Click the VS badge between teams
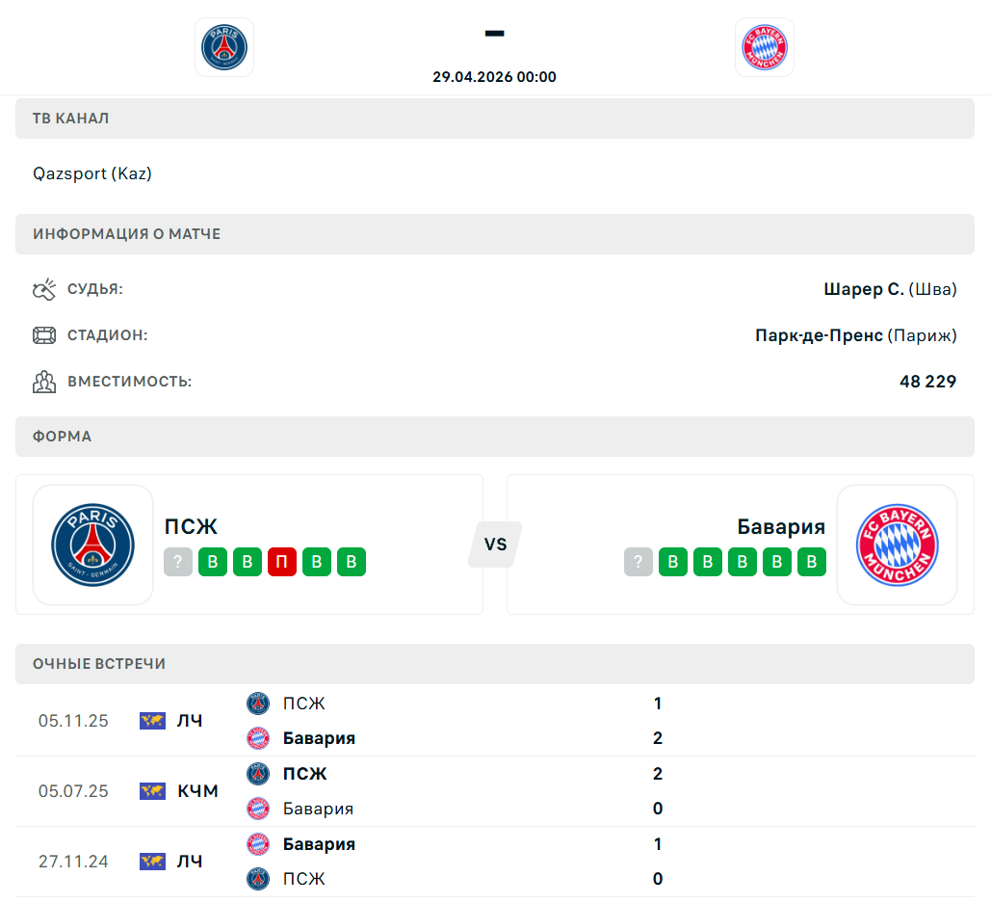991x903 pixels. pos(495,544)
